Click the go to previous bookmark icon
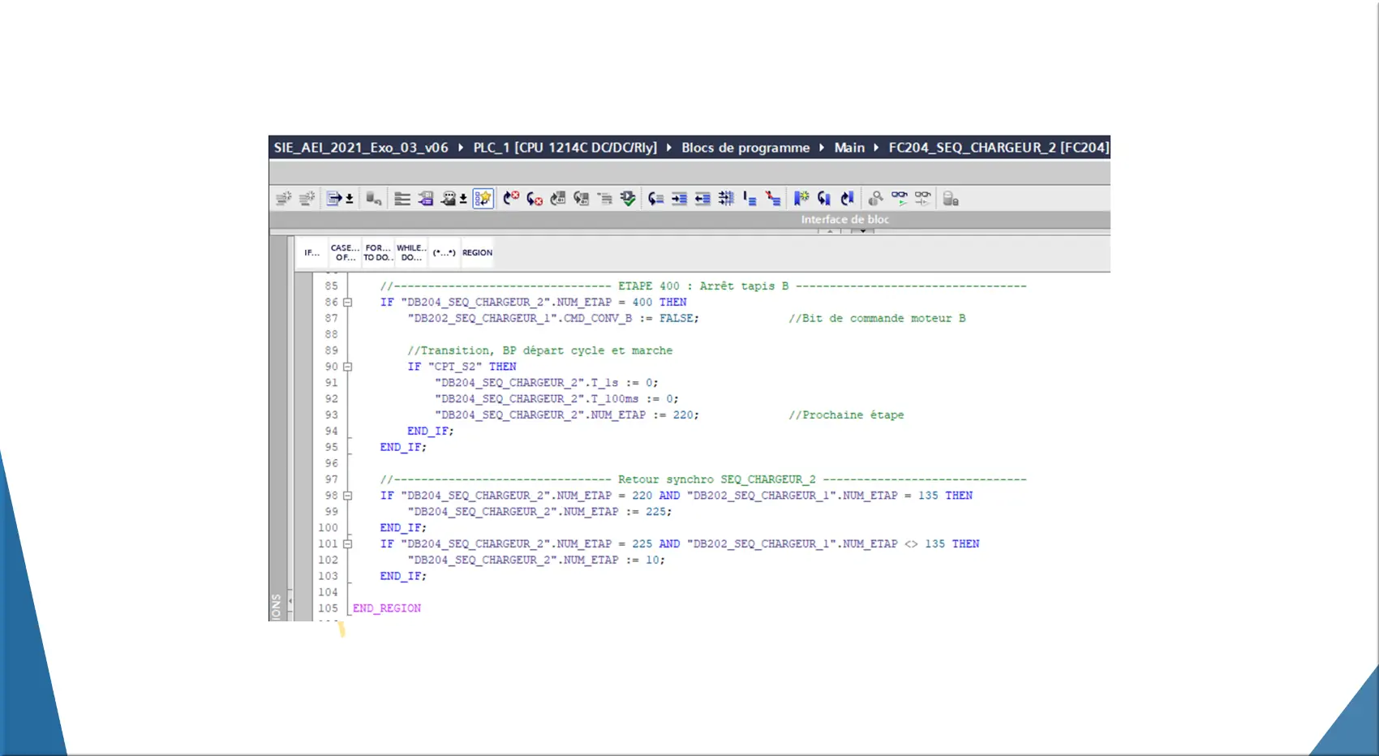Screen dimensions: 1379x756 pyautogui.click(x=824, y=198)
